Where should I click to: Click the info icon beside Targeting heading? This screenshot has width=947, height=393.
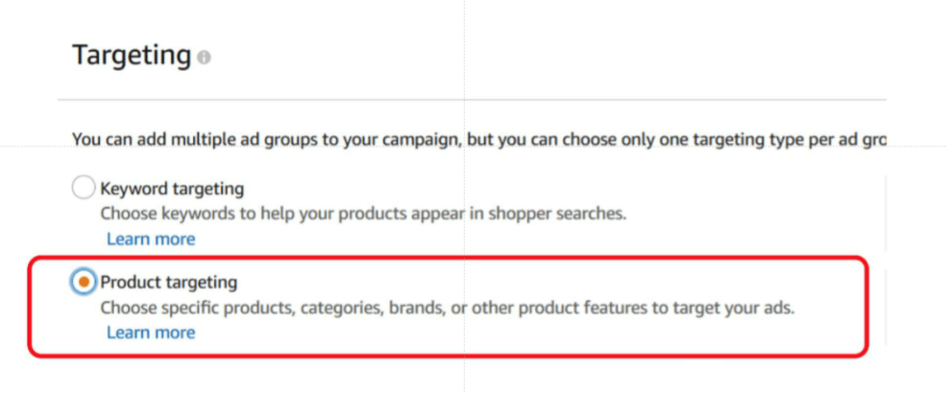pos(204,58)
